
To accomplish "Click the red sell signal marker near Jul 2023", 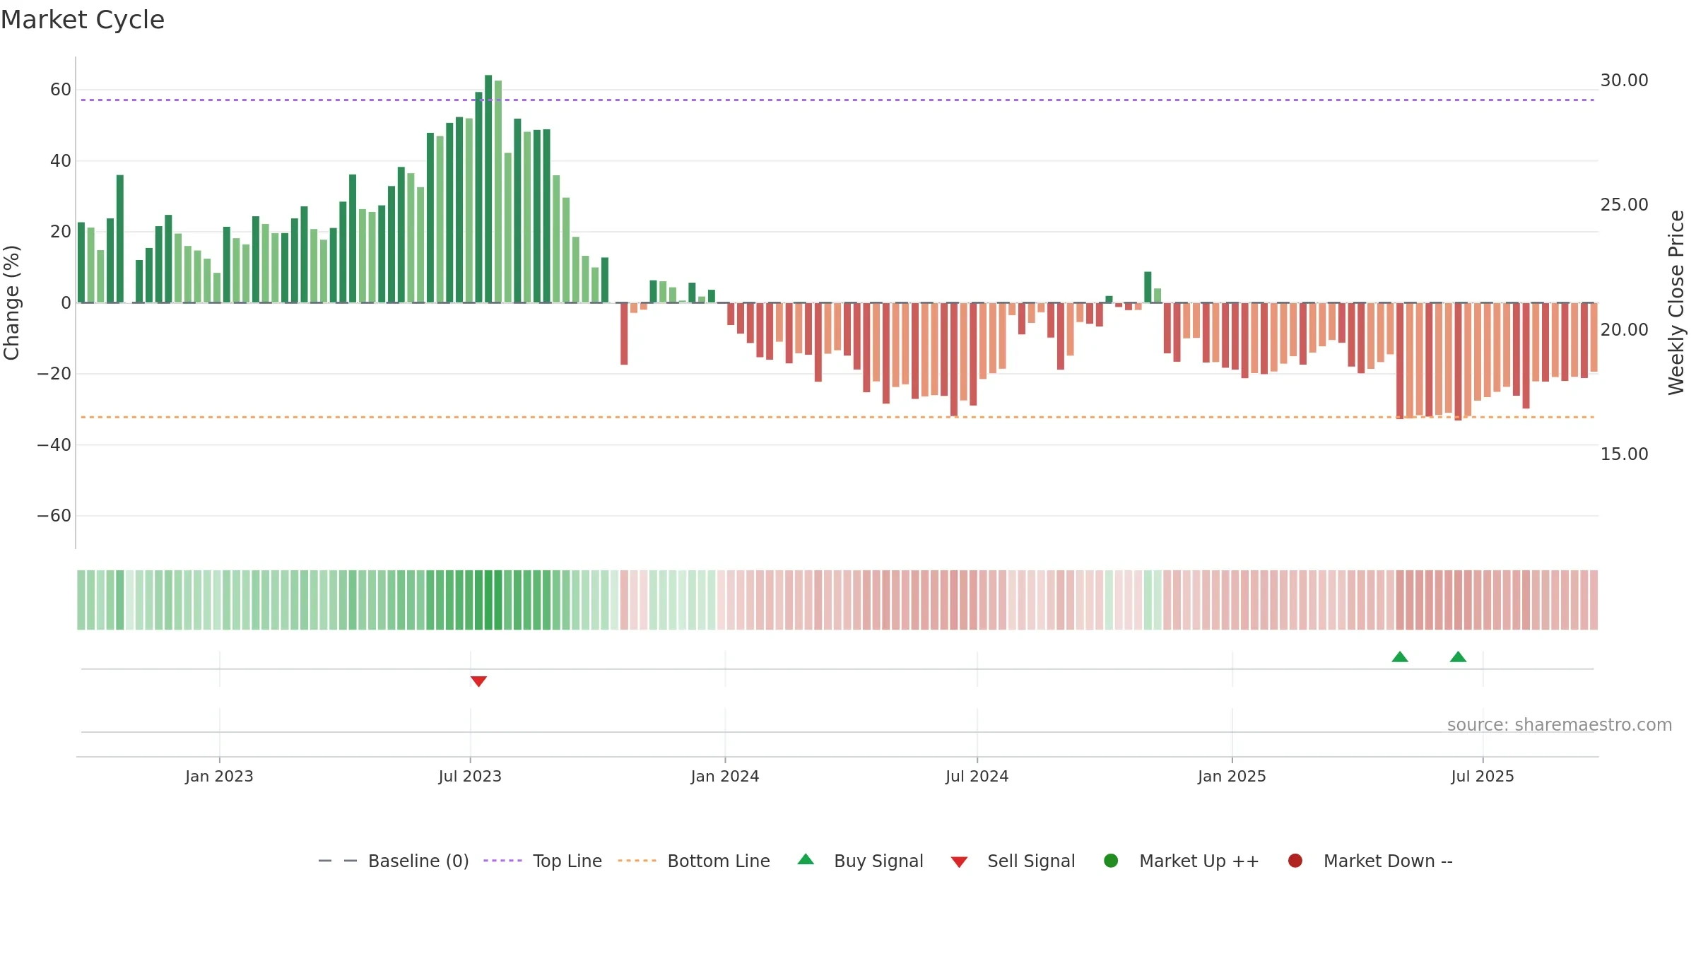I will [x=478, y=681].
